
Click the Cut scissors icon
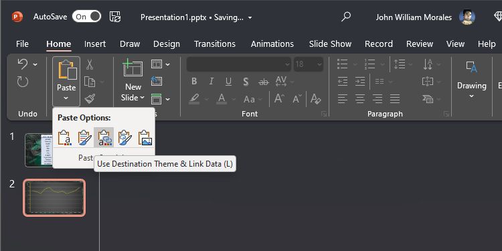coord(90,65)
